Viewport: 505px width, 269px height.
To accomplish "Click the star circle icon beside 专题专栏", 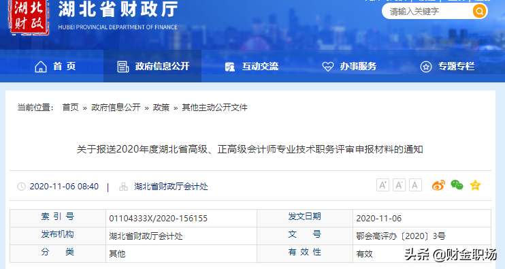I will click(x=426, y=67).
